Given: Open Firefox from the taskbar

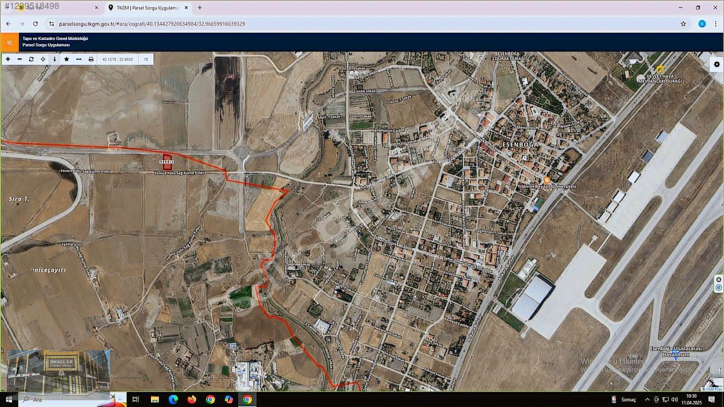Looking at the screenshot, I should [x=192, y=399].
